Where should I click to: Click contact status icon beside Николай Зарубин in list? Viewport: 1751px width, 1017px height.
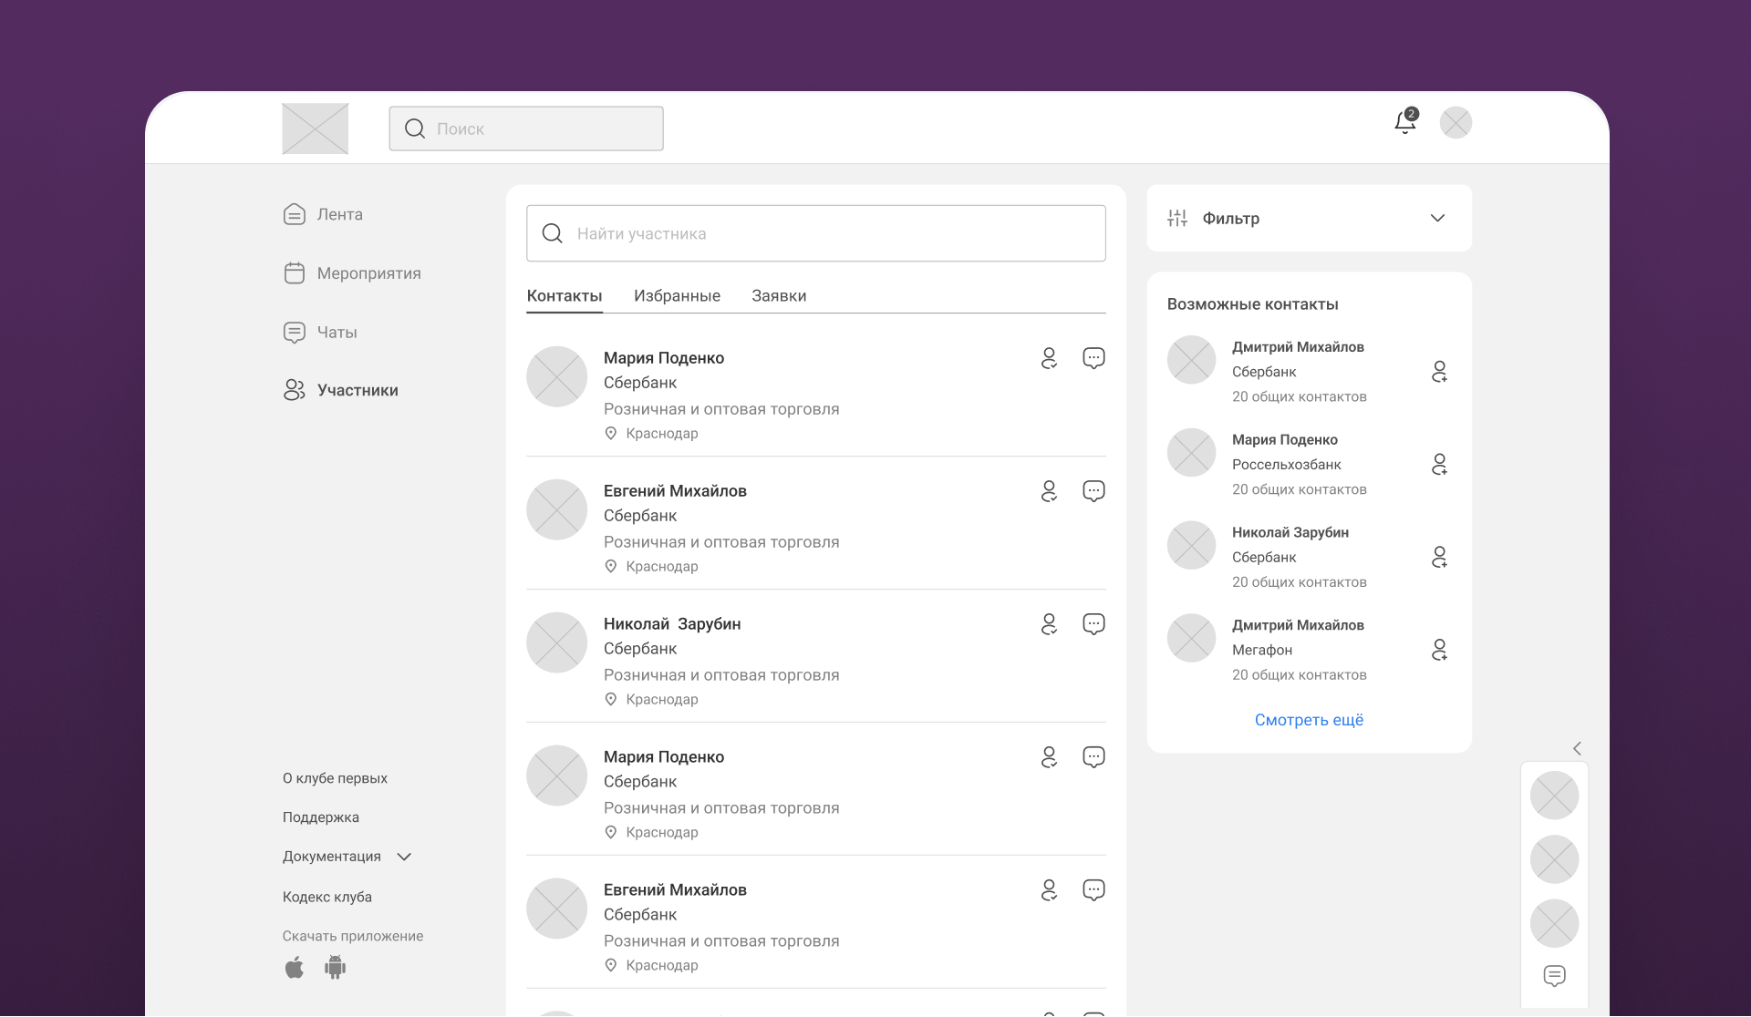pos(1049,624)
